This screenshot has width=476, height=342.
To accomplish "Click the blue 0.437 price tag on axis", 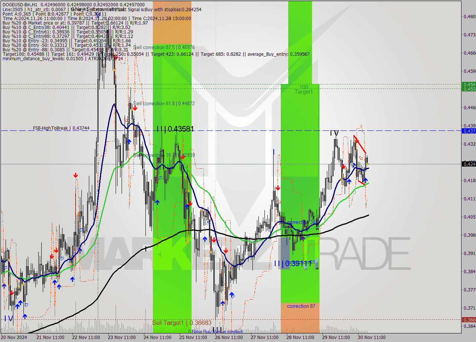I will coord(469,131).
